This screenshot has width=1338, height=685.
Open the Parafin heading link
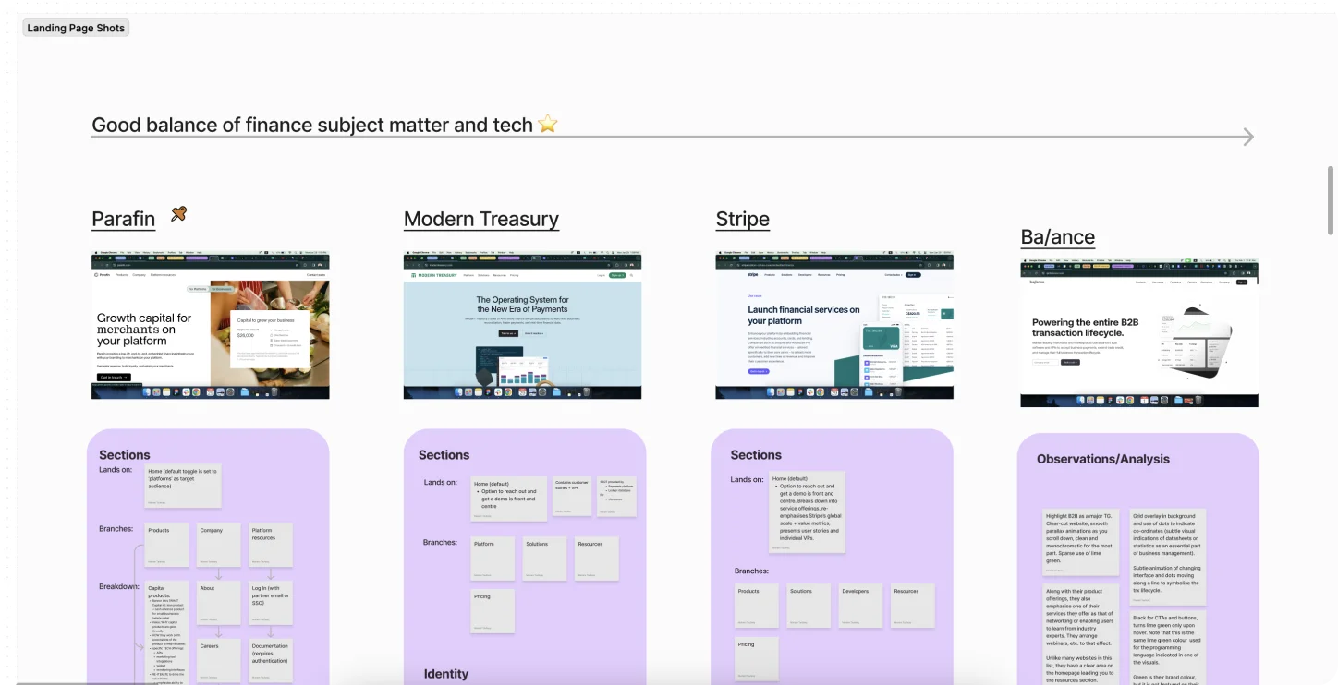pos(123,220)
